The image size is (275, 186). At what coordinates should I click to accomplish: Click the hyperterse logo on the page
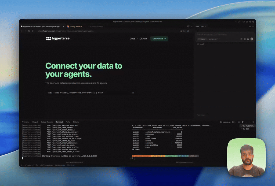coord(58,39)
